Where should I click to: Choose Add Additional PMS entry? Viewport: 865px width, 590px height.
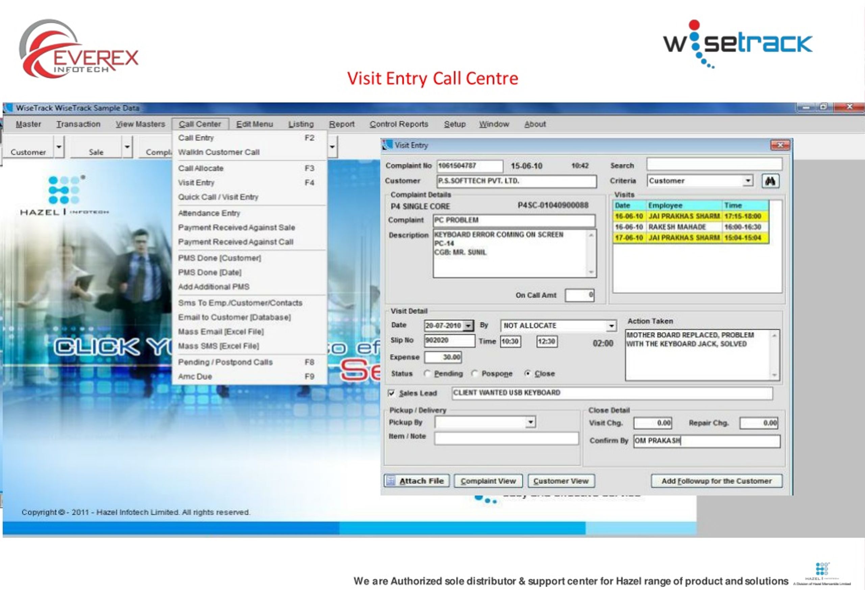pos(250,287)
